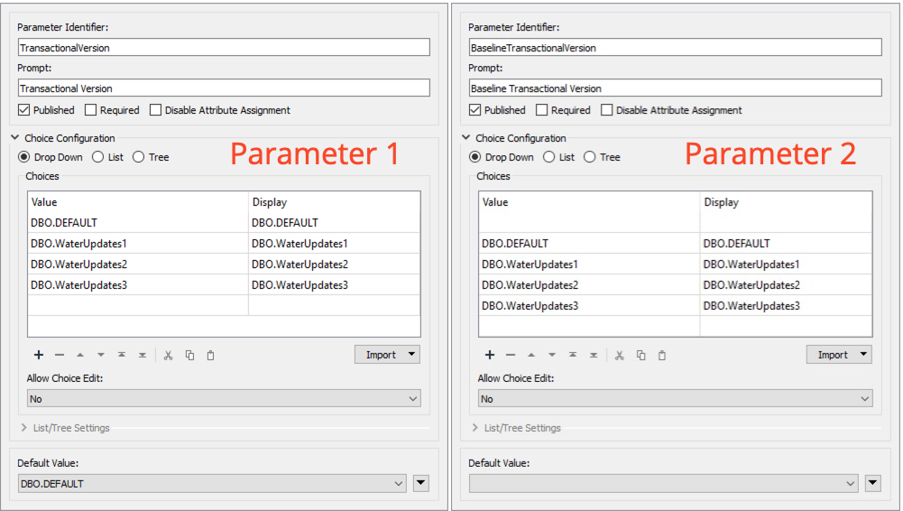Select the DBO.WaterUpdates2 value row in Parameter 1
The height and width of the screenshot is (511, 903).
point(138,264)
